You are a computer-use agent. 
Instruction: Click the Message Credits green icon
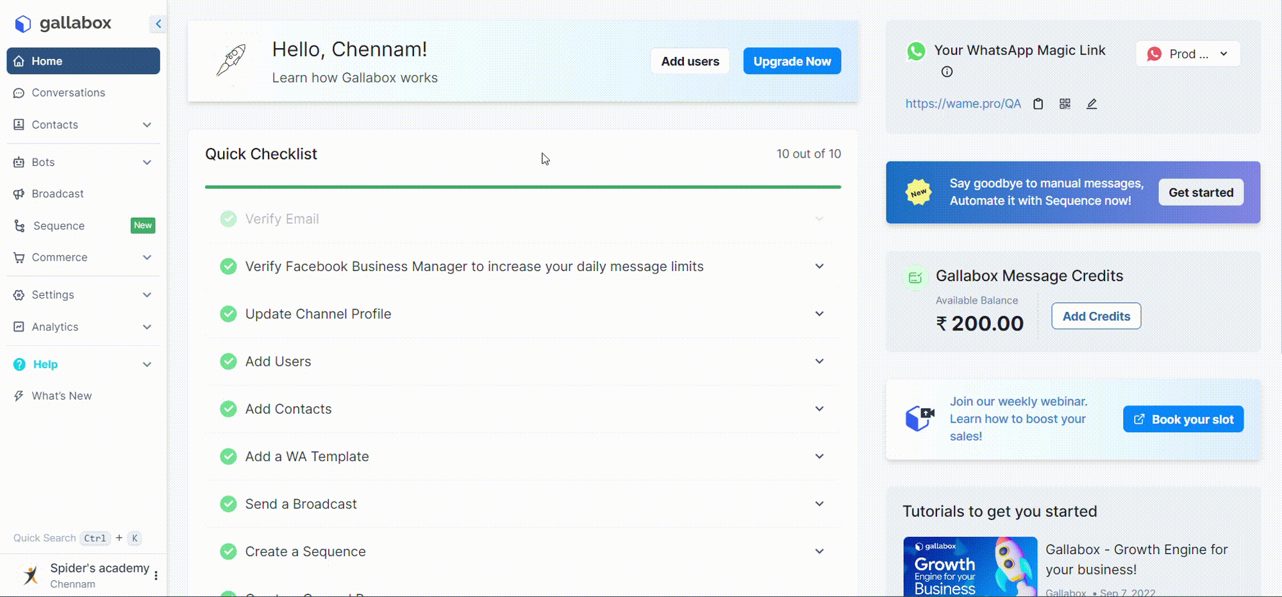click(915, 277)
